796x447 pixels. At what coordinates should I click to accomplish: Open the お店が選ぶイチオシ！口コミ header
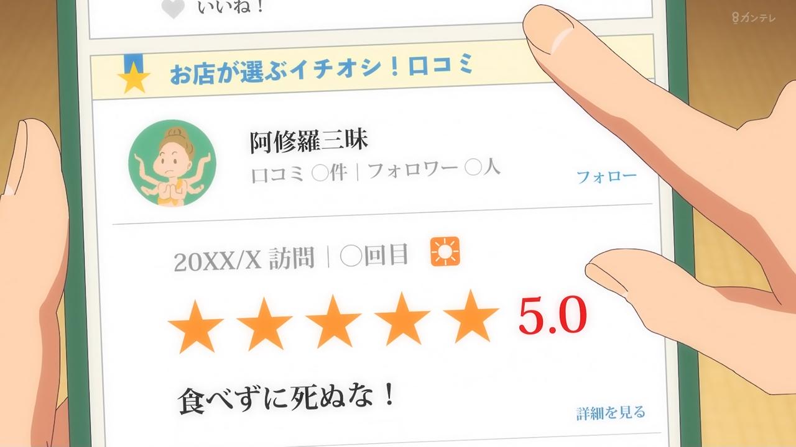pos(322,70)
